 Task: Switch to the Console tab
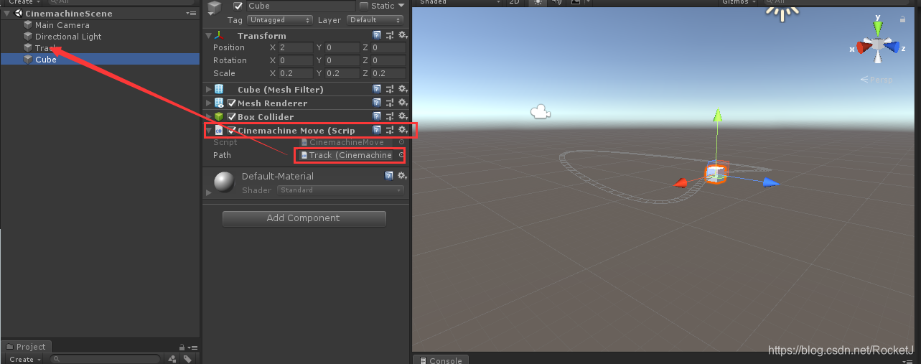[440, 360]
